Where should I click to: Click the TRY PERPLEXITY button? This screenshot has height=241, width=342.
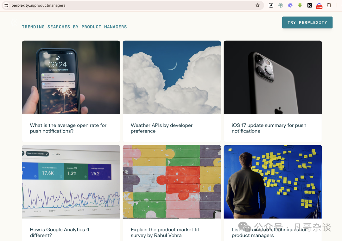(x=307, y=22)
